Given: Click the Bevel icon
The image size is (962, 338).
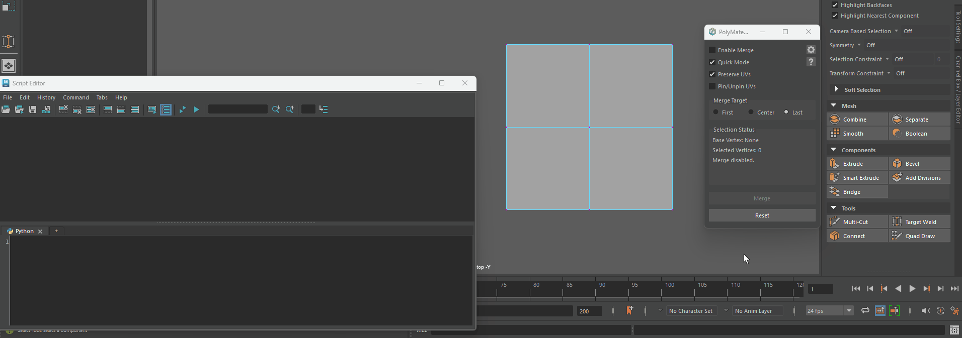Looking at the screenshot, I should pyautogui.click(x=897, y=164).
